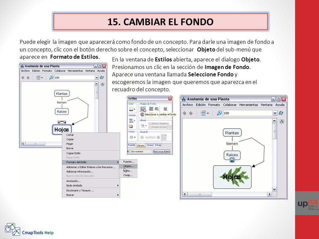
Task: Click the Objeto tab in Estilos
Action: [x=141, y=145]
